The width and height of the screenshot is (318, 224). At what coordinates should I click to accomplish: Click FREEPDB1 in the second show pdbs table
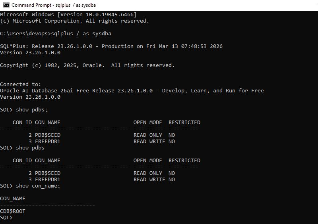click(48, 180)
